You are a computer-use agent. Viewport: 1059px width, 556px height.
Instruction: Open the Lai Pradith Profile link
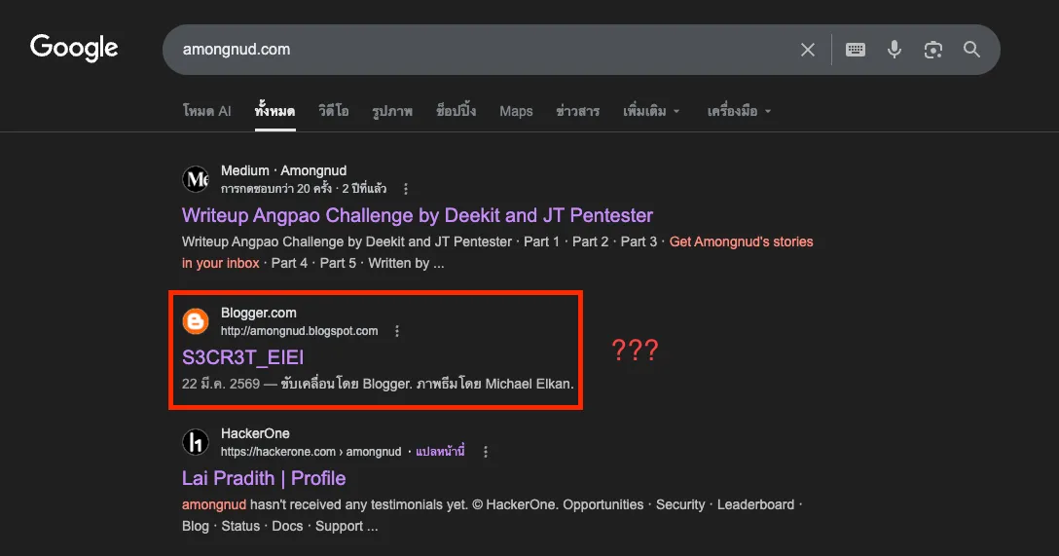tap(264, 478)
